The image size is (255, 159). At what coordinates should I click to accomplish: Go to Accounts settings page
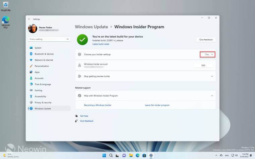coord(39,78)
